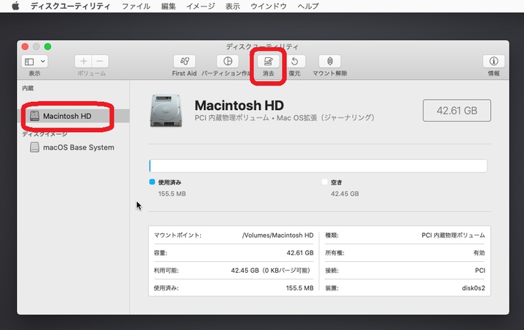524x330 pixels.
Task: Open the パーティション作成 partition tool
Action: 228,62
